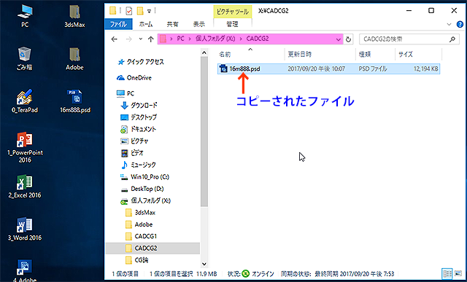
Task: Open デスクトップ in navigation pane
Action: point(138,117)
